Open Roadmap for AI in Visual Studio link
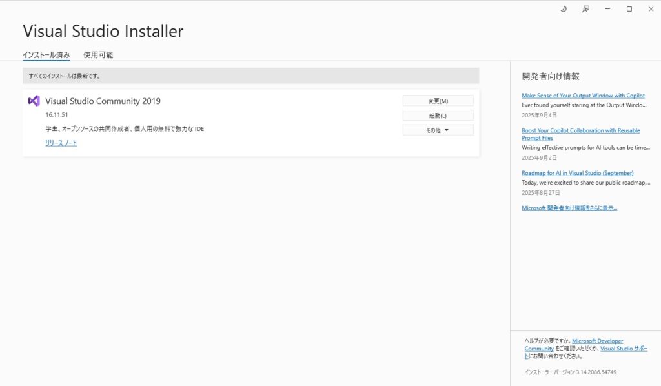The image size is (661, 386). (x=578, y=173)
